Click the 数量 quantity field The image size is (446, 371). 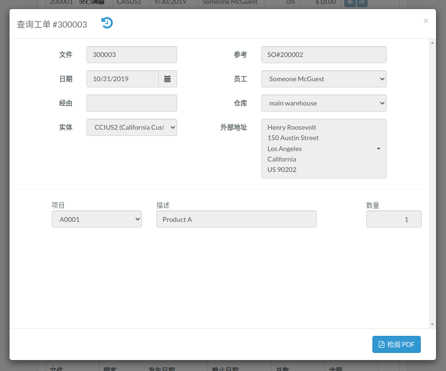pos(394,219)
